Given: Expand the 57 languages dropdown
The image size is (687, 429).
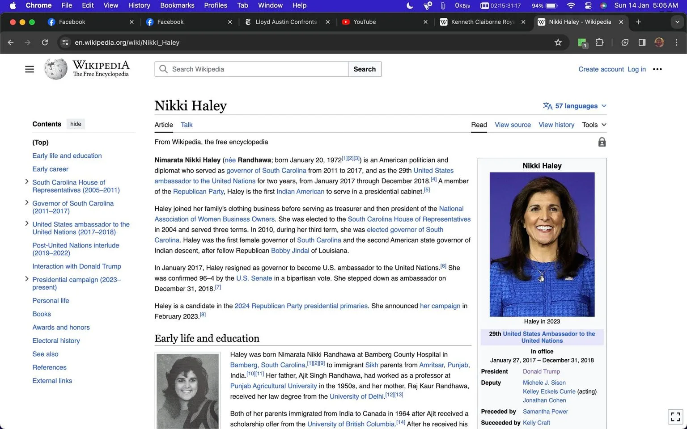Looking at the screenshot, I should pyautogui.click(x=575, y=106).
